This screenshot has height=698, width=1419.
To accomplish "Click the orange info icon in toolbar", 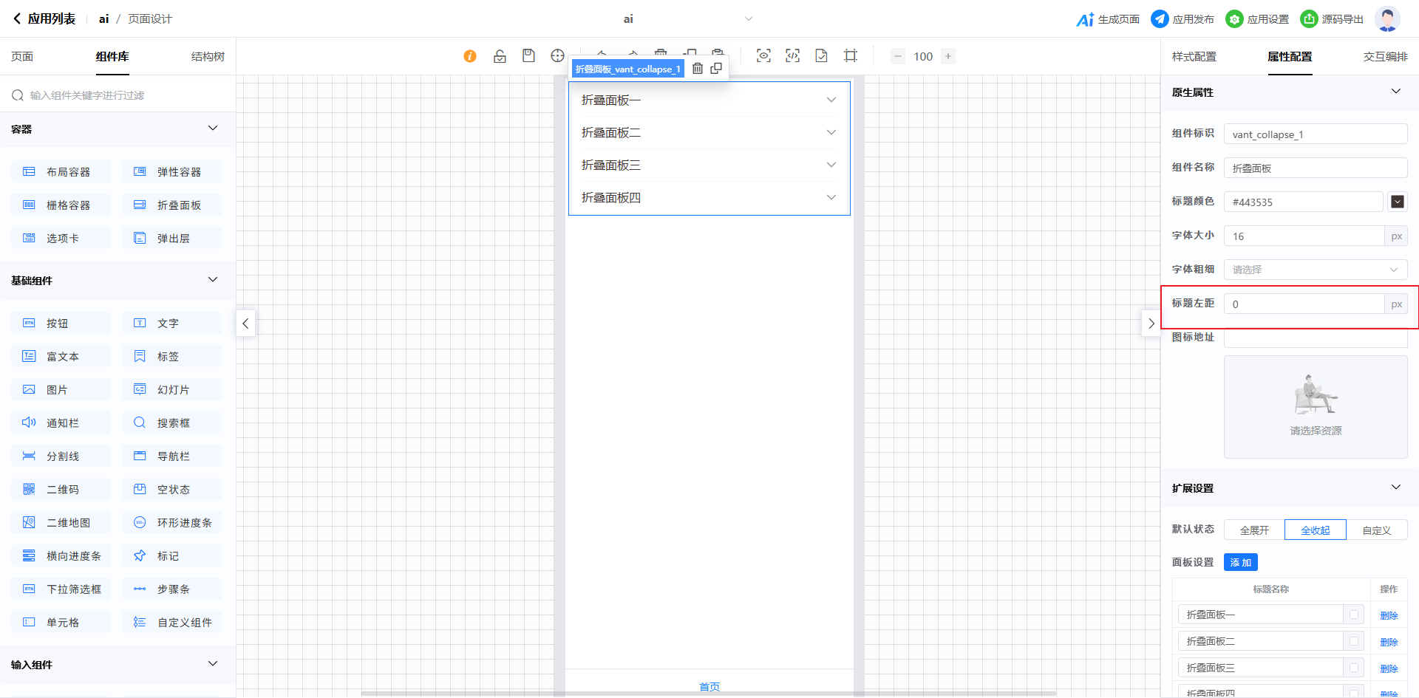I will [x=470, y=56].
